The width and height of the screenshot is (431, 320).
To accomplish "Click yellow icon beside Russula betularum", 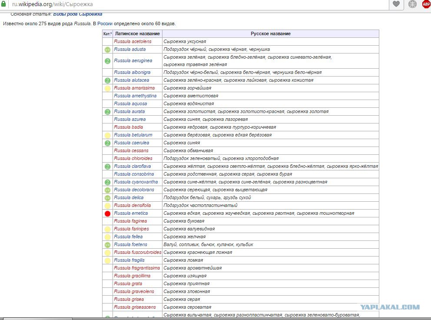I will (x=107, y=135).
